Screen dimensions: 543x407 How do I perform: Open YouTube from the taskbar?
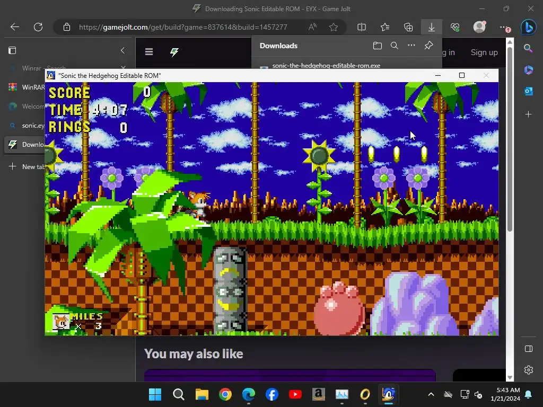coord(295,394)
